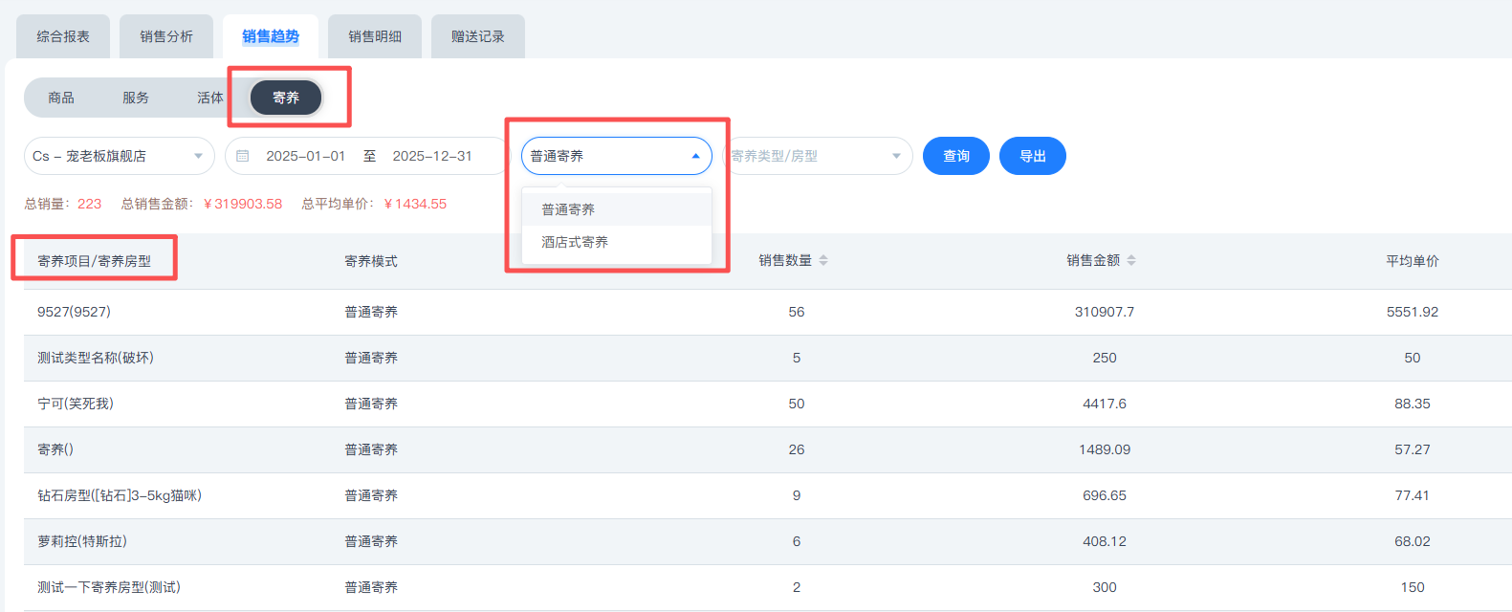Click the start date 2025-01-01 field
This screenshot has width=1512, height=612.
pyautogui.click(x=305, y=156)
